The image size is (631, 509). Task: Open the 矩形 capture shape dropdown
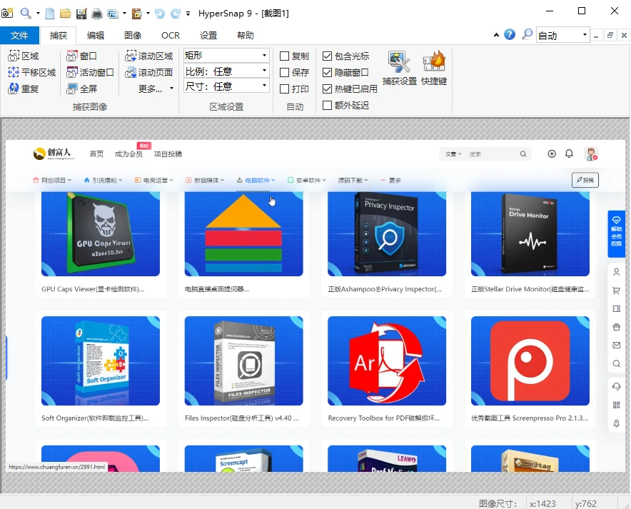[x=263, y=55]
